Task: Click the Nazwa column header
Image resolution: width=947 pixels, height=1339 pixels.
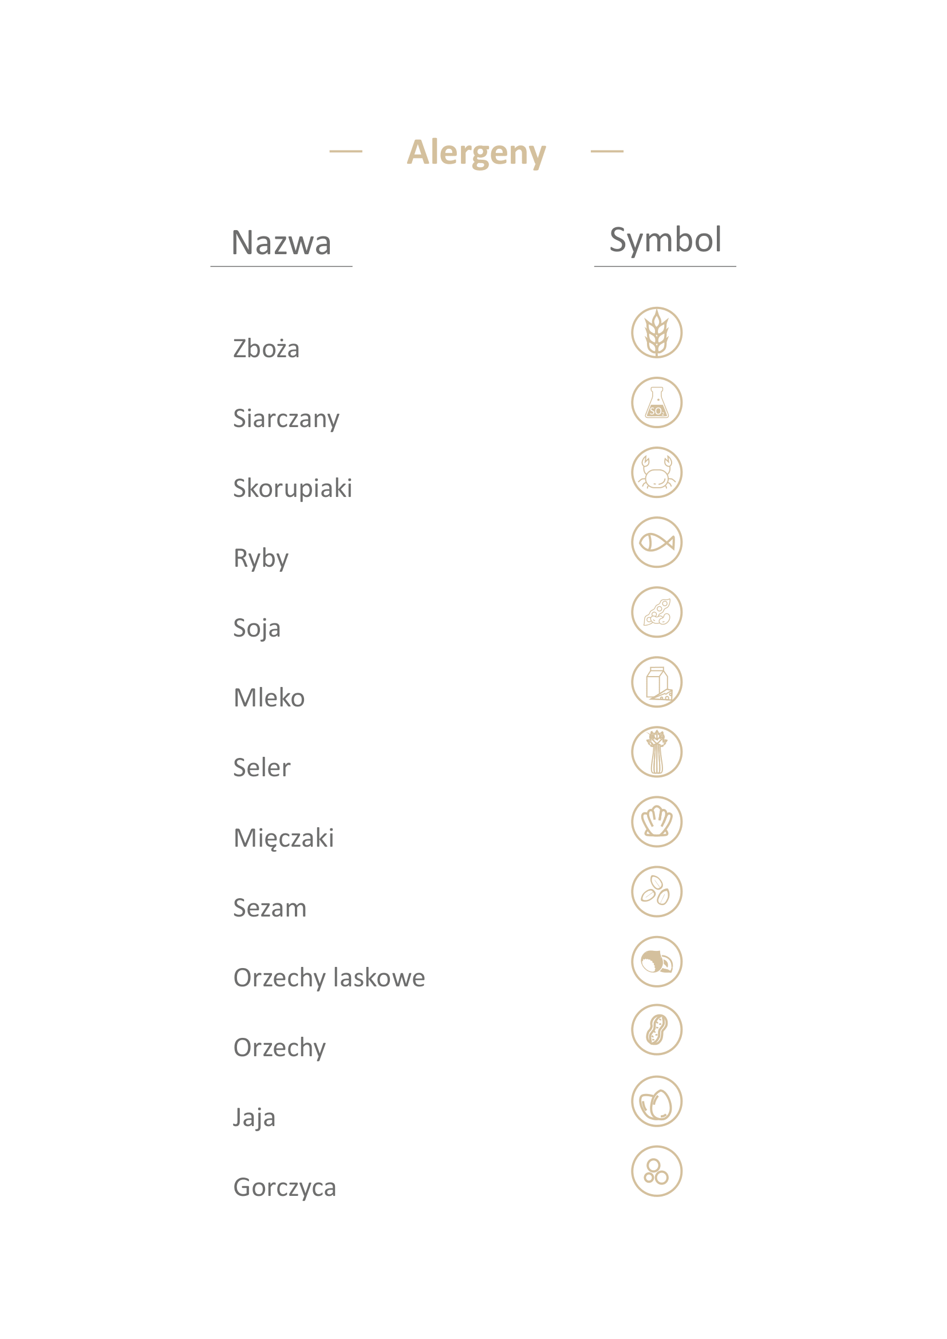Action: pyautogui.click(x=282, y=243)
